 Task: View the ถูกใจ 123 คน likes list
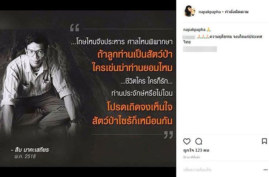[196, 150]
